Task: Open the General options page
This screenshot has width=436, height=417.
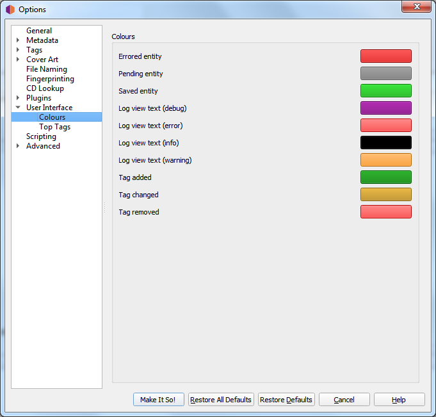Action: tap(39, 31)
